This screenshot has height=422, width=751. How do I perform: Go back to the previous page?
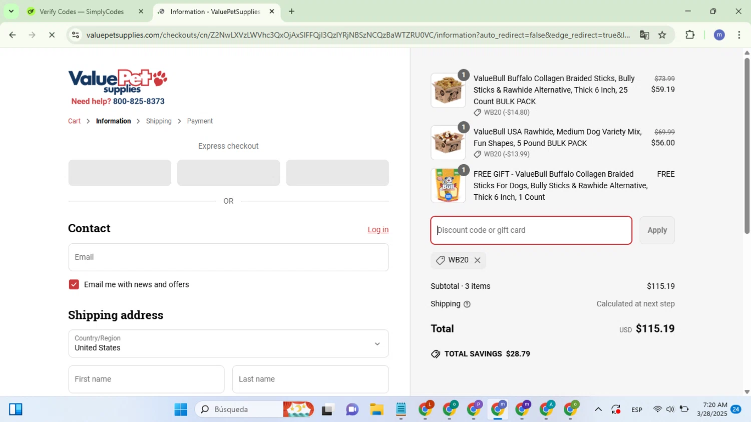click(x=13, y=35)
